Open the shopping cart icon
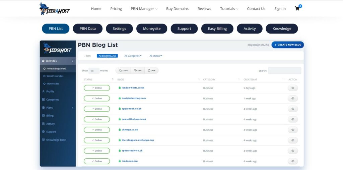The image size is (343, 170). (297, 9)
